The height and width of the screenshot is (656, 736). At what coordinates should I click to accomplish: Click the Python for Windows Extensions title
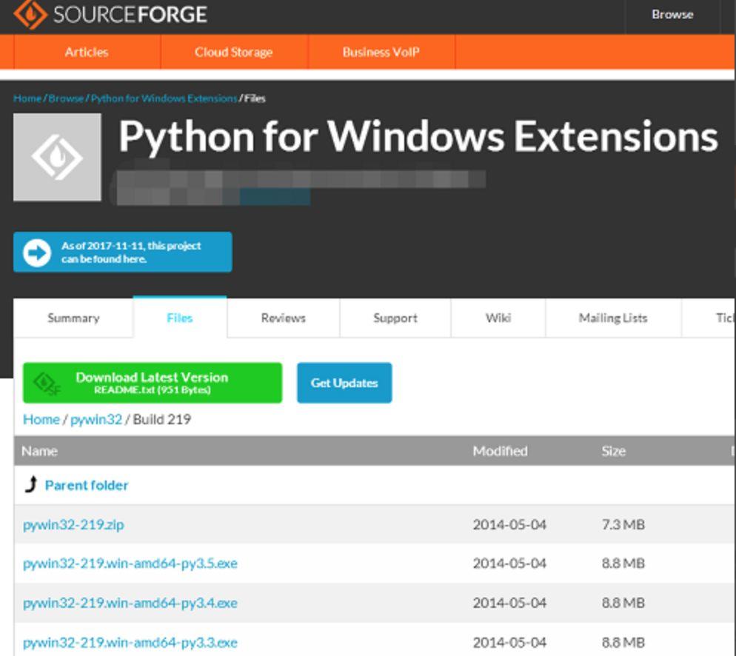[x=418, y=136]
